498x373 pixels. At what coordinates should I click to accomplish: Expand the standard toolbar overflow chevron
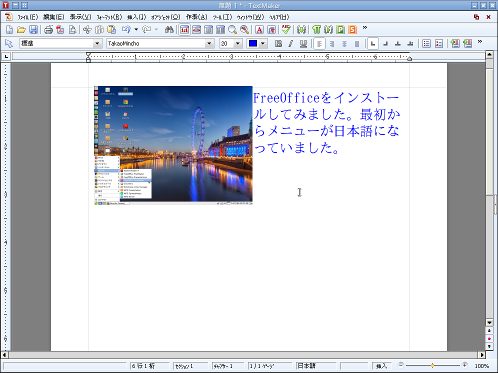pos(365,27)
